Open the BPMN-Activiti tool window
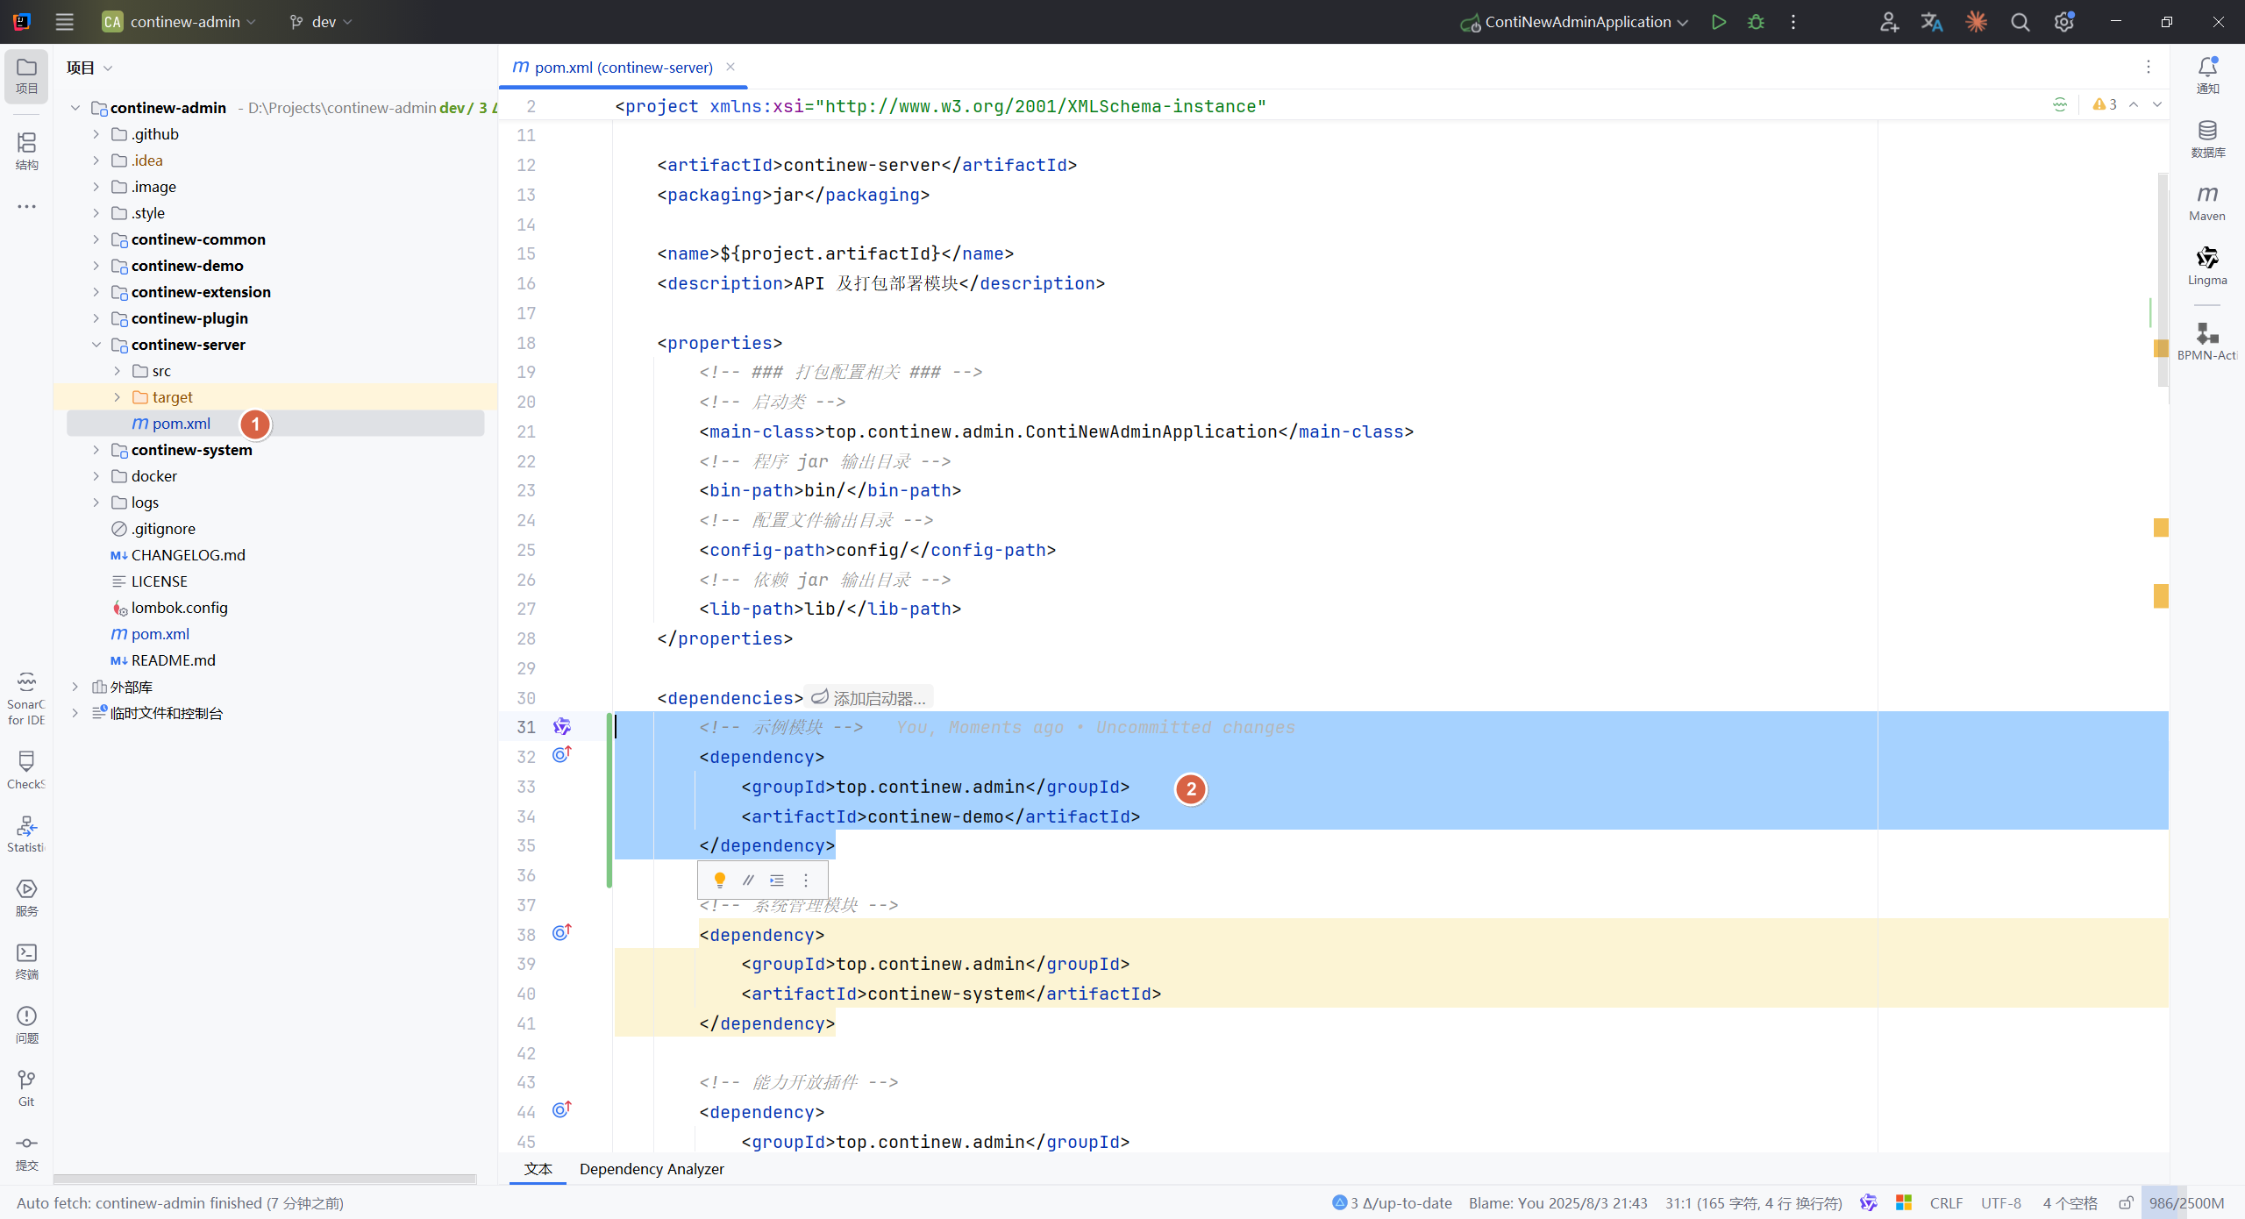The height and width of the screenshot is (1219, 2245). tap(2207, 340)
